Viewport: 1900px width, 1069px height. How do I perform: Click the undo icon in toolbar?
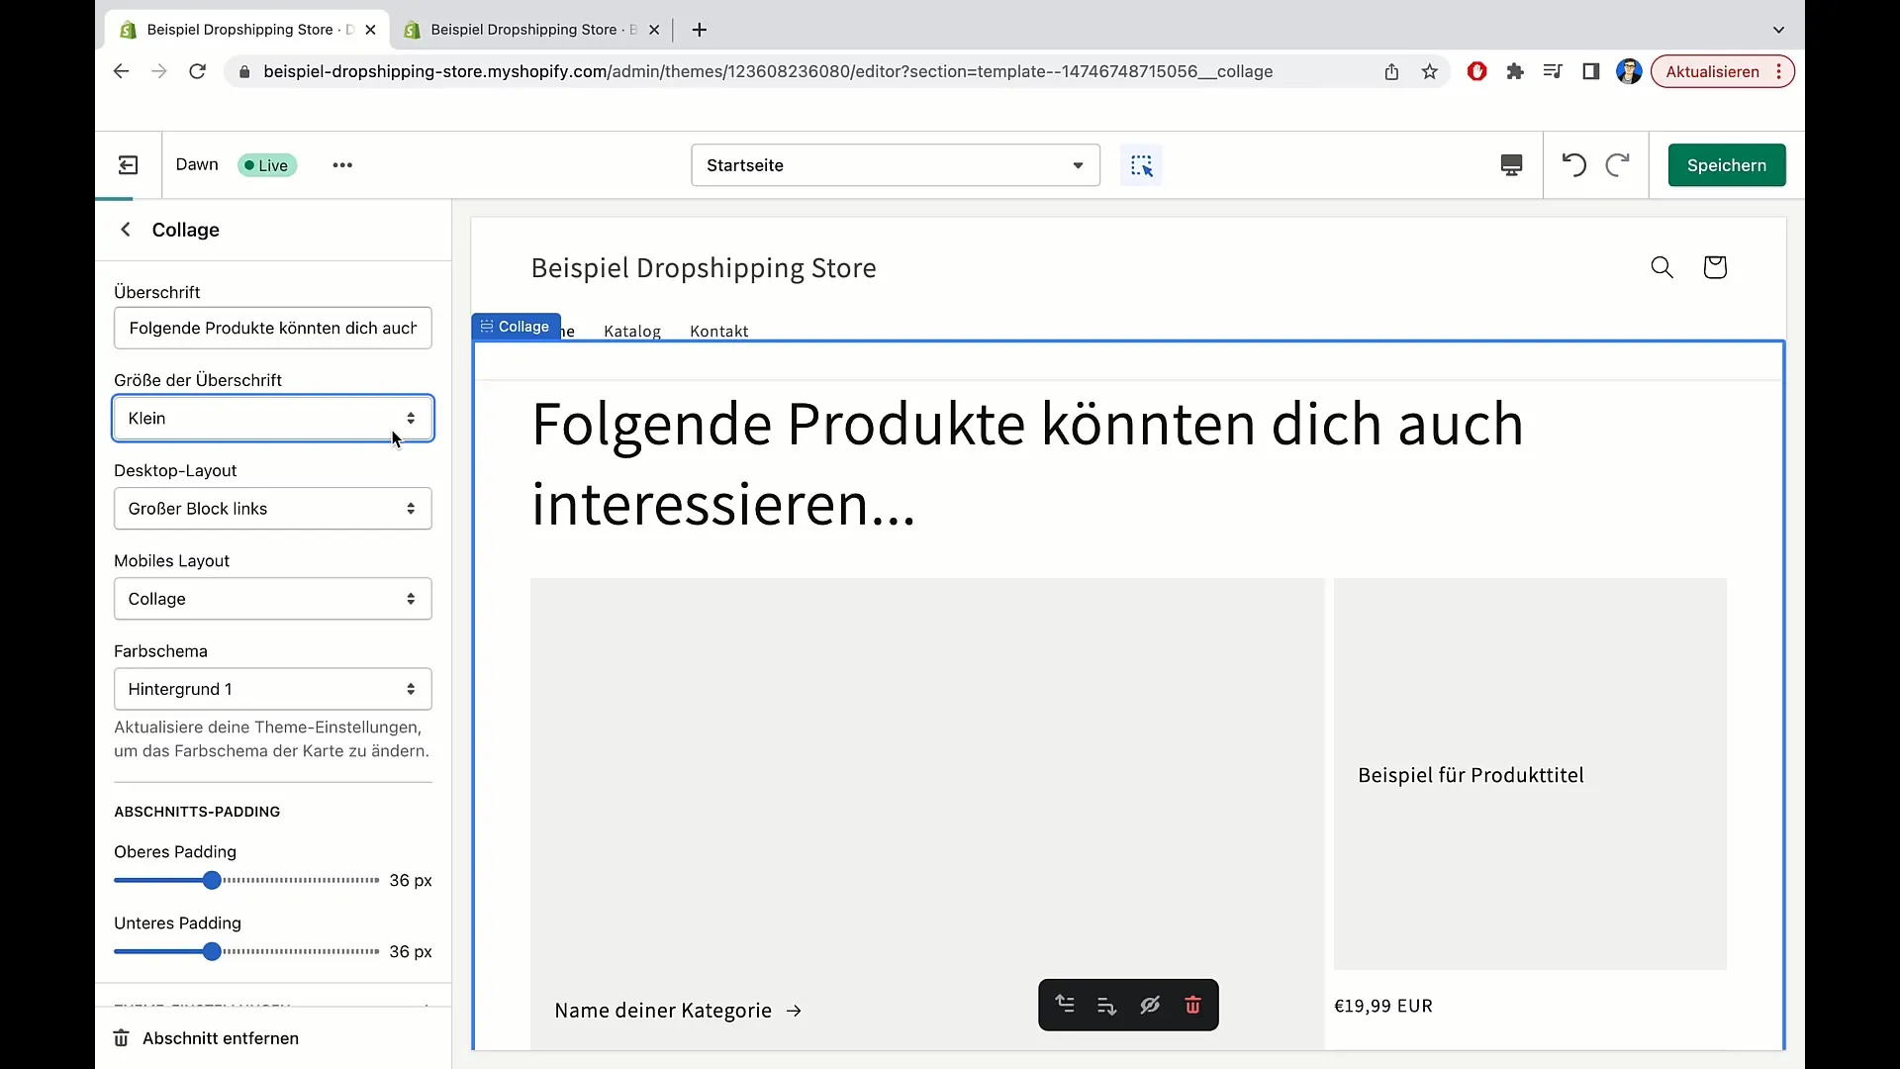(x=1573, y=164)
